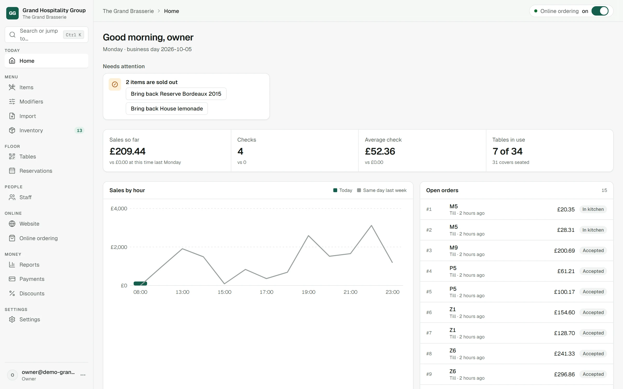623x389 pixels.
Task: Click the Inventory 13 badge
Action: 79,130
